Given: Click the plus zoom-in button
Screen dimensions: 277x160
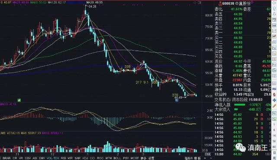Looking at the screenshot, I should coord(205,158).
